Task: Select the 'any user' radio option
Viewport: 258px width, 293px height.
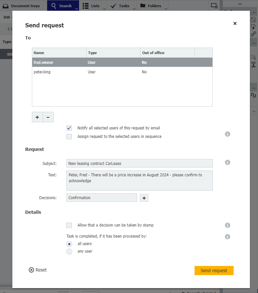Action: click(x=69, y=252)
